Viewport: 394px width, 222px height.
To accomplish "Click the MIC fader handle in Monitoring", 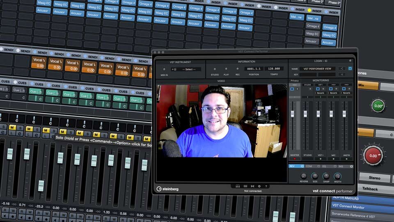I will click(x=331, y=114).
